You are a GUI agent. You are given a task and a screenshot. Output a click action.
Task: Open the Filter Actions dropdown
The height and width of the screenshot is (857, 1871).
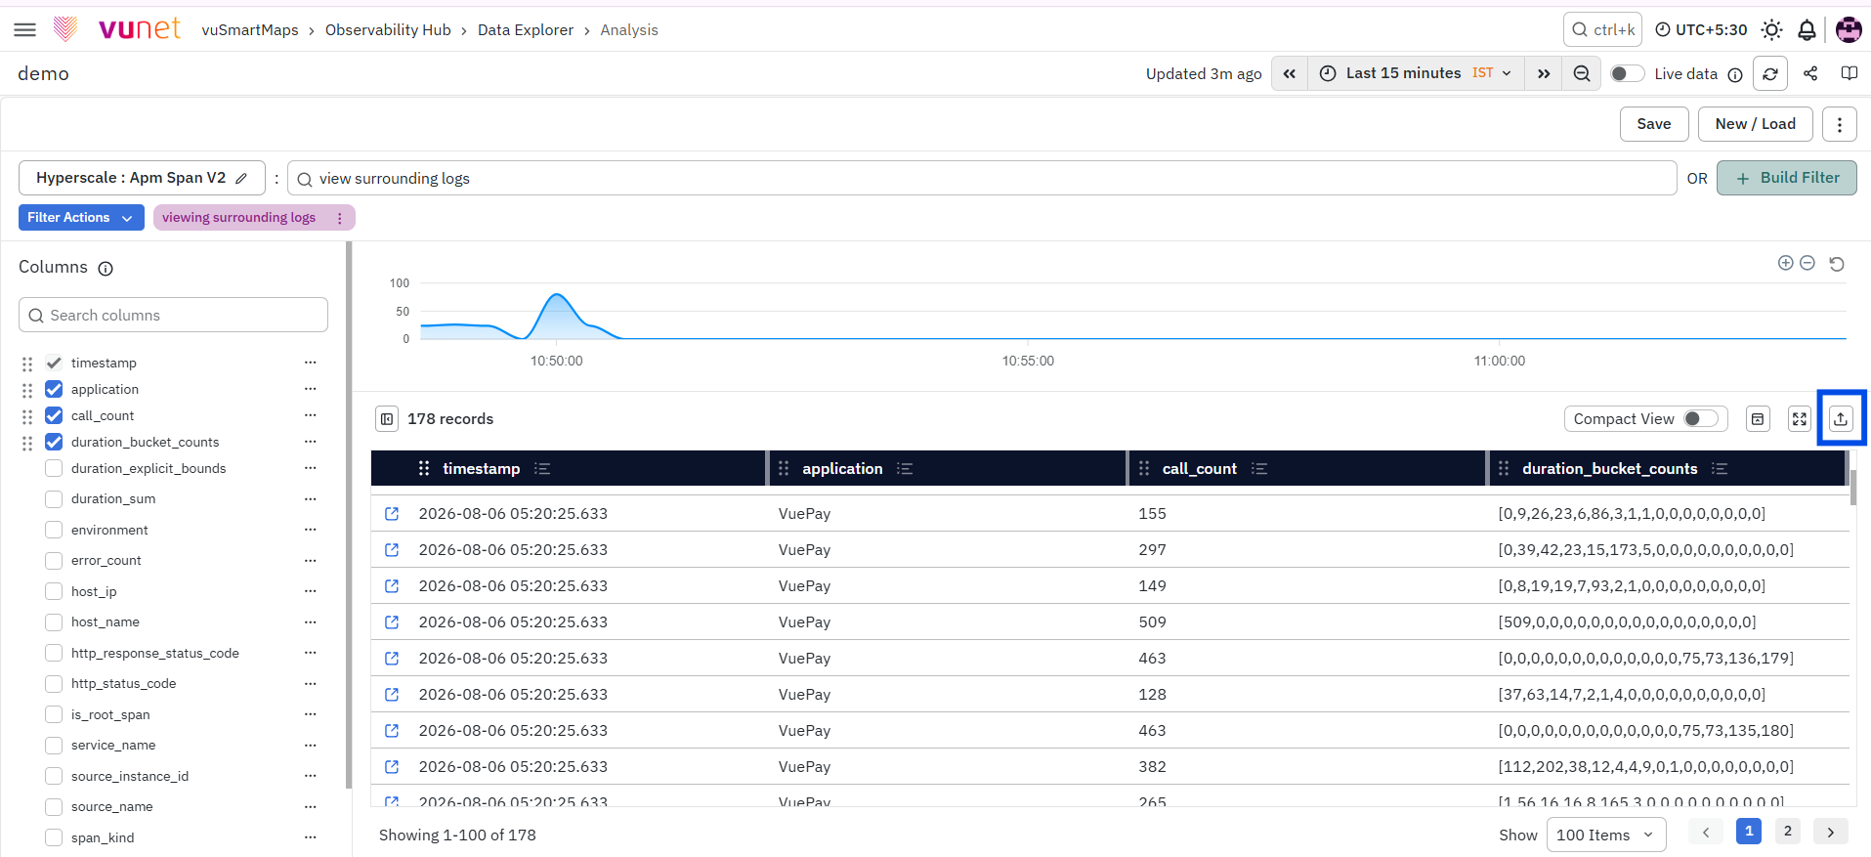click(81, 218)
